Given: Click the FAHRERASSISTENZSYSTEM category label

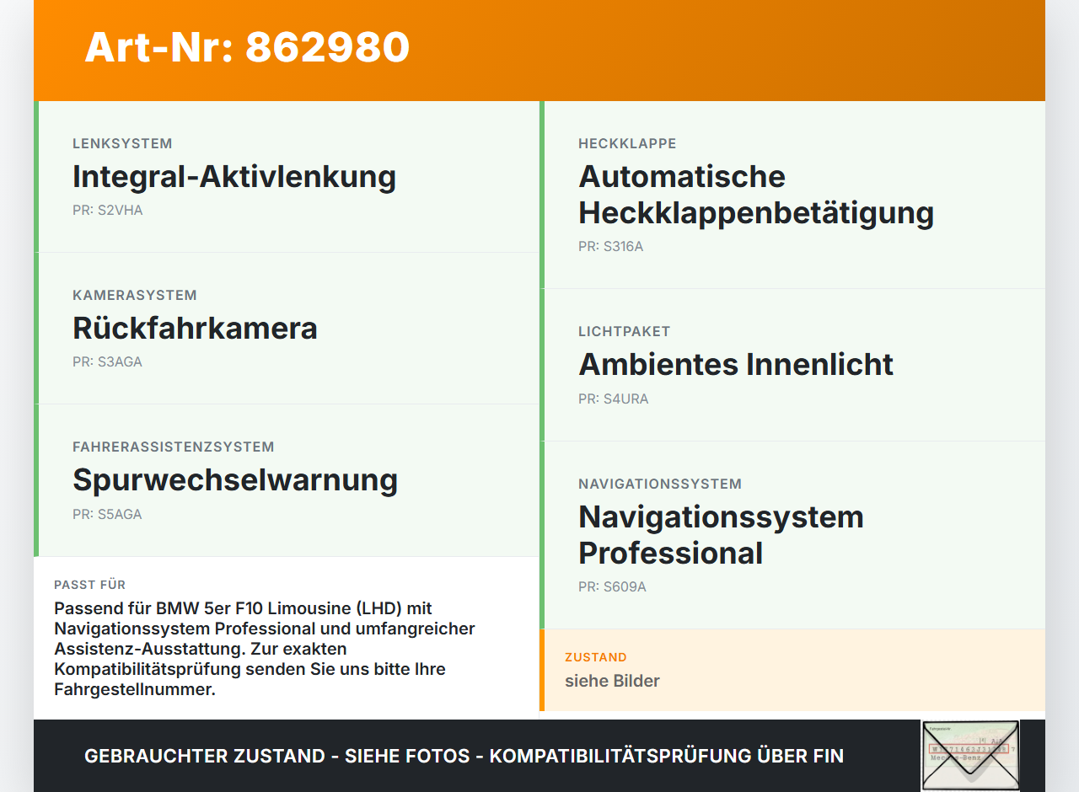Looking at the screenshot, I should pyautogui.click(x=174, y=447).
